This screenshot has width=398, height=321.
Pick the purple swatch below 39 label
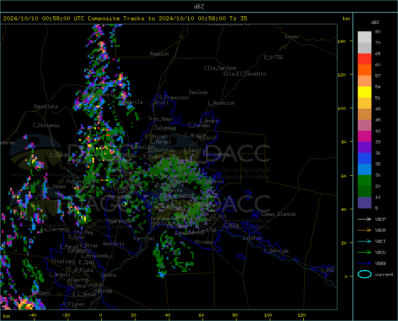click(364, 147)
